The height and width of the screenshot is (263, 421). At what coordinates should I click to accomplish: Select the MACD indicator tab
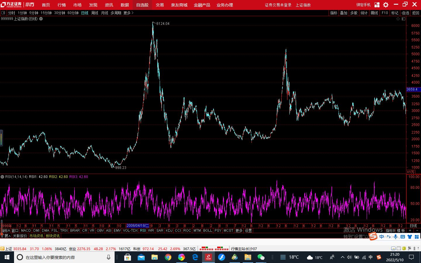(26, 231)
